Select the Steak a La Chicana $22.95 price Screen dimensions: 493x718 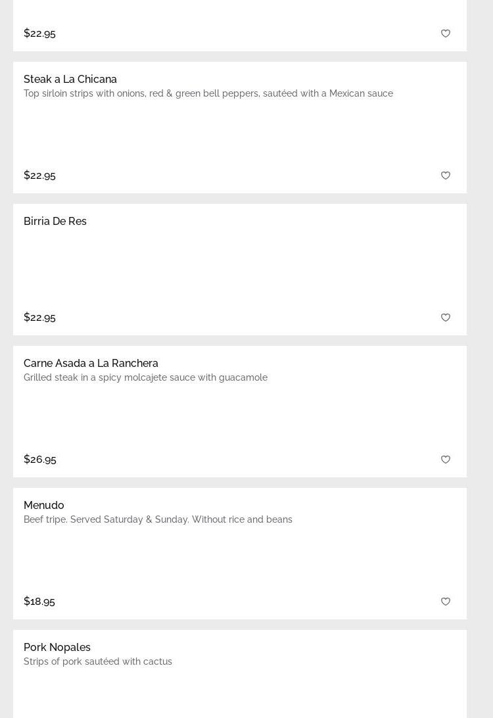[39, 175]
